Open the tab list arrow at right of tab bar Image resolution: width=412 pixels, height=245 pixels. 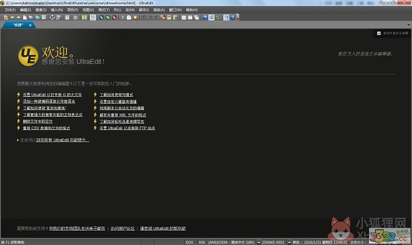(x=408, y=25)
